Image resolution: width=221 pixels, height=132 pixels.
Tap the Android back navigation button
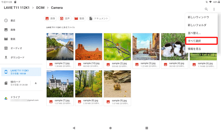click(74, 128)
